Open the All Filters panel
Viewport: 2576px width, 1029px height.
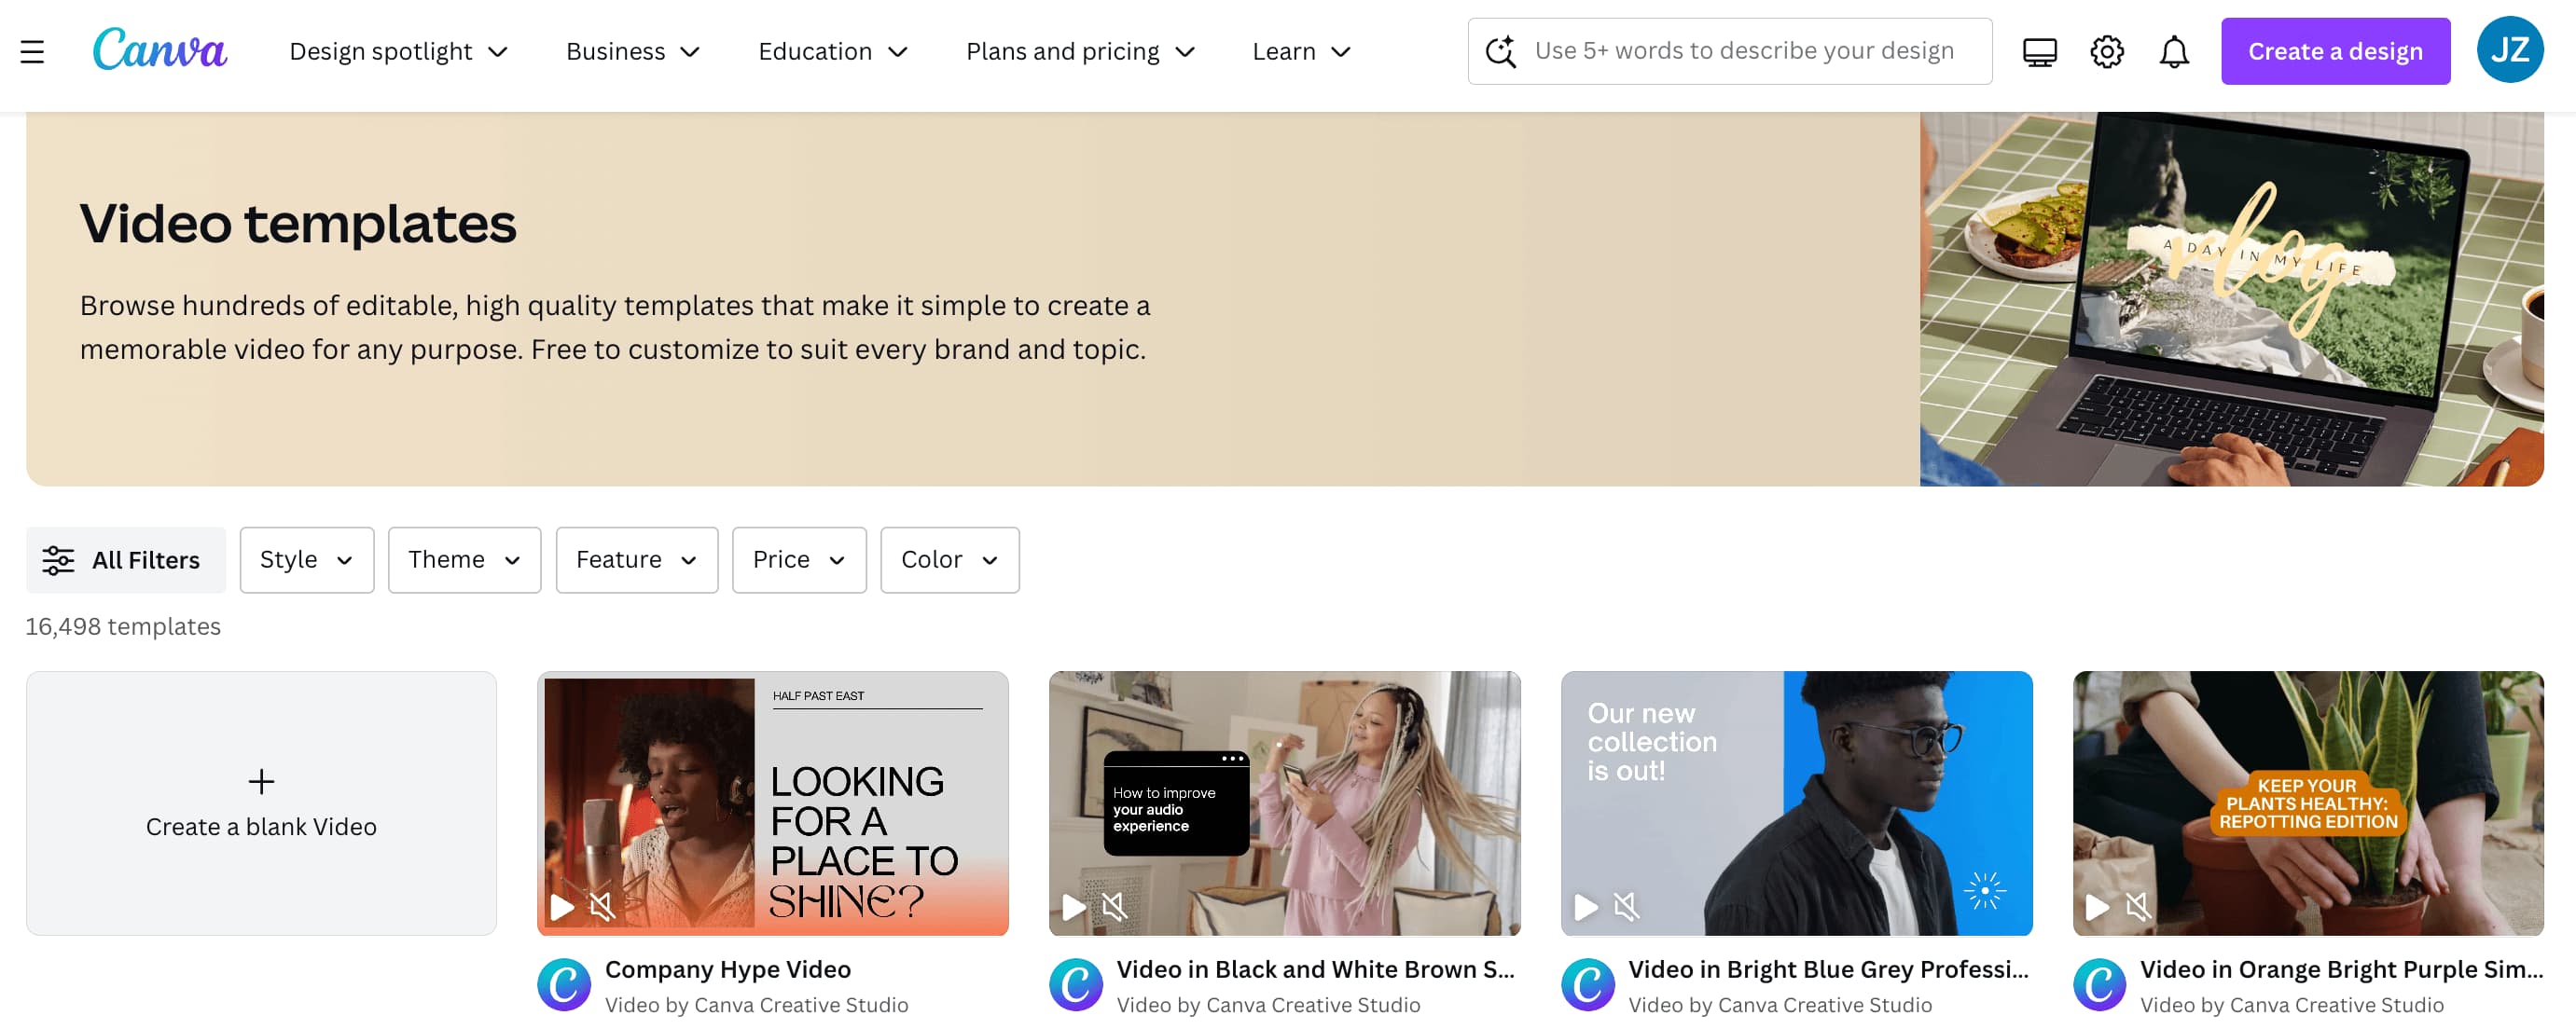(126, 559)
